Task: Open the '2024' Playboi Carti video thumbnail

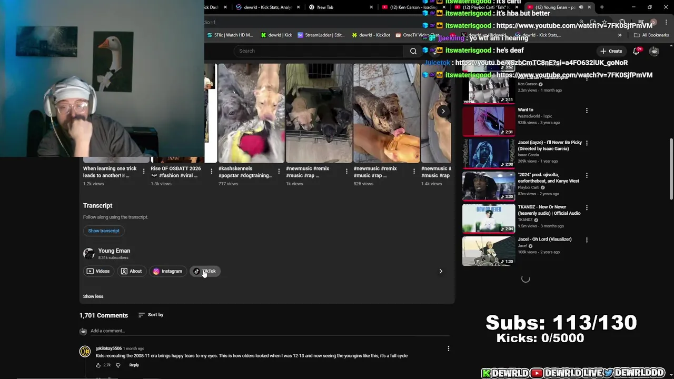Action: [x=489, y=186]
